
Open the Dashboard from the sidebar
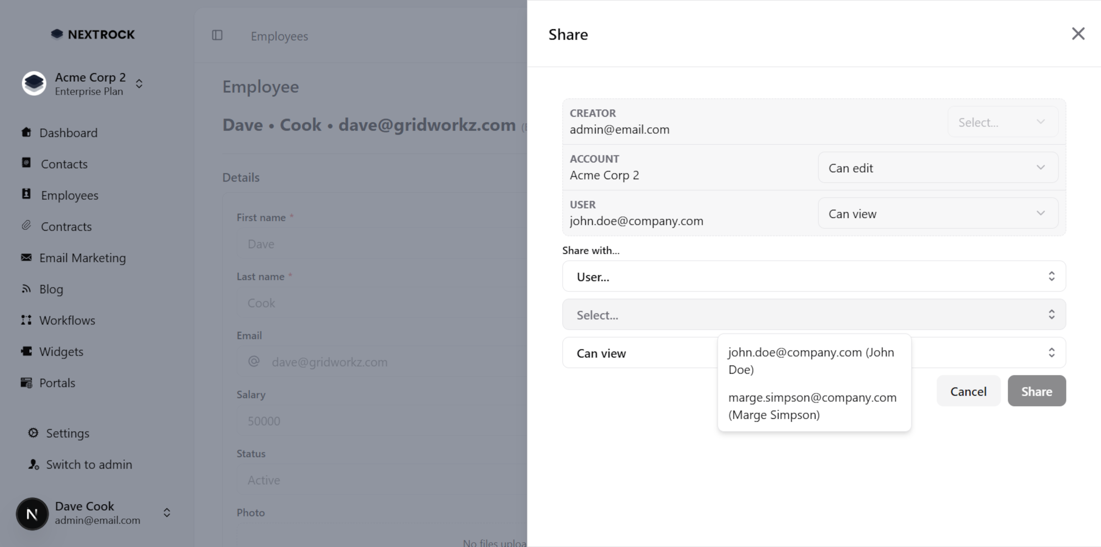27,133
